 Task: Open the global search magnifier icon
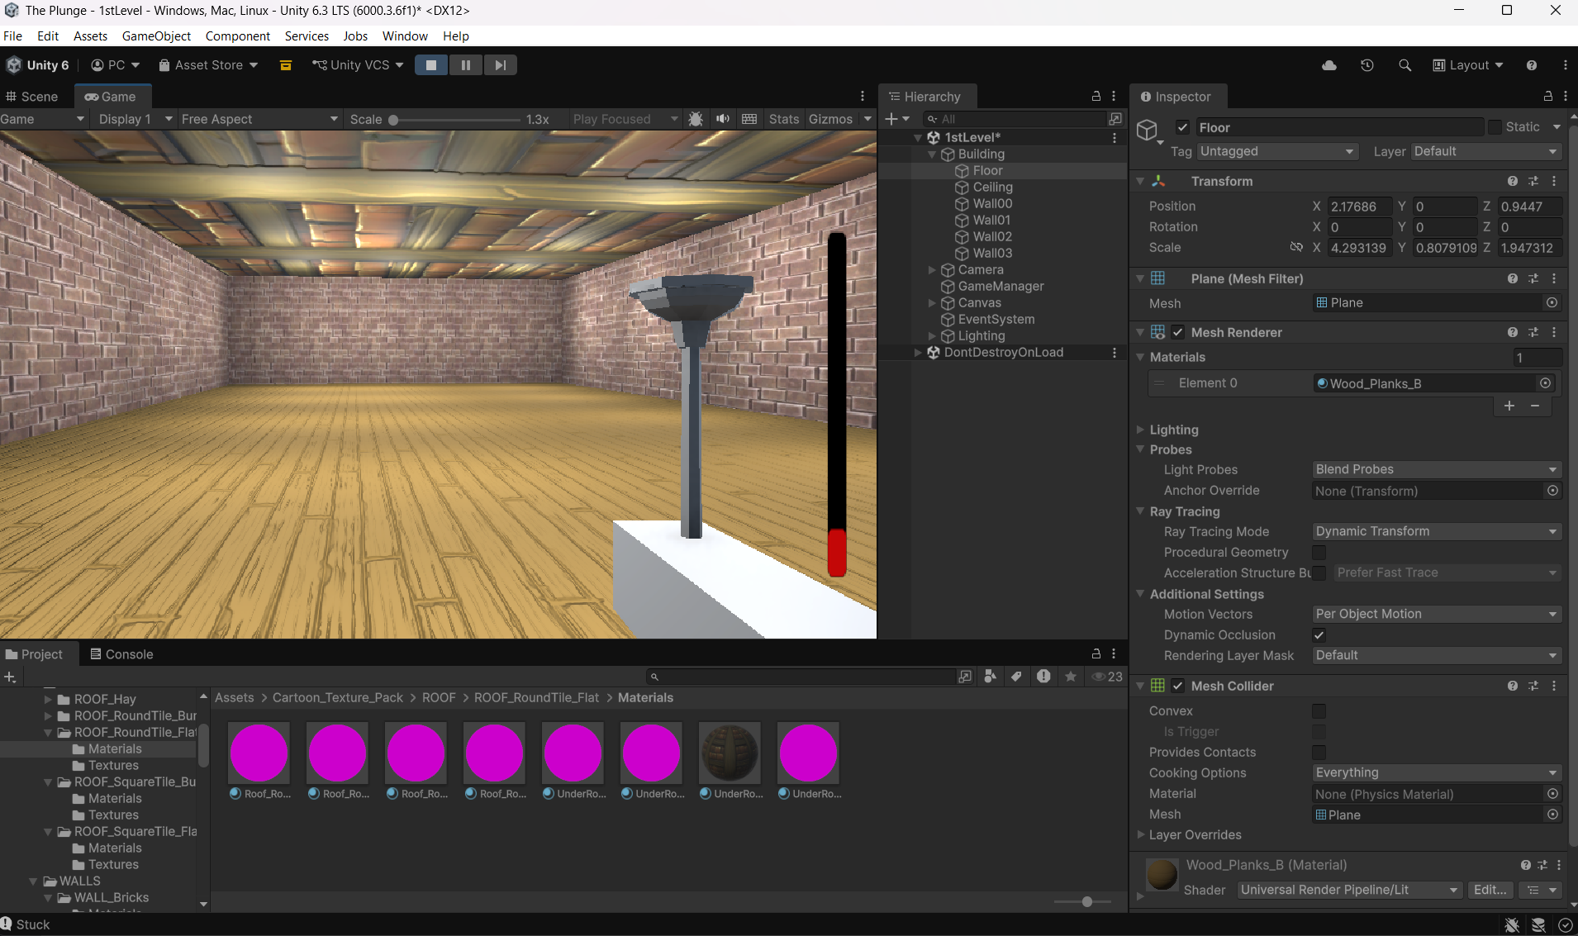pyautogui.click(x=1405, y=65)
